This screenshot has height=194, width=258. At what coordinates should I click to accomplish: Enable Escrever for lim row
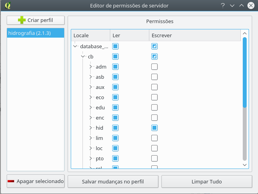click(154, 138)
